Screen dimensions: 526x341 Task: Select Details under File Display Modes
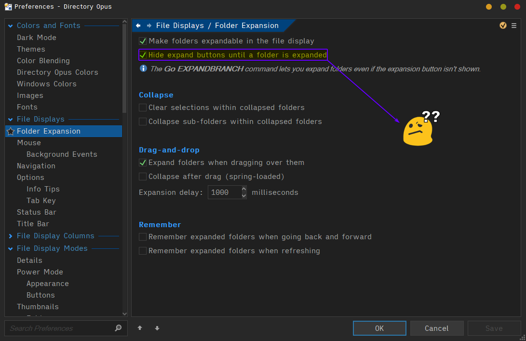click(x=29, y=260)
